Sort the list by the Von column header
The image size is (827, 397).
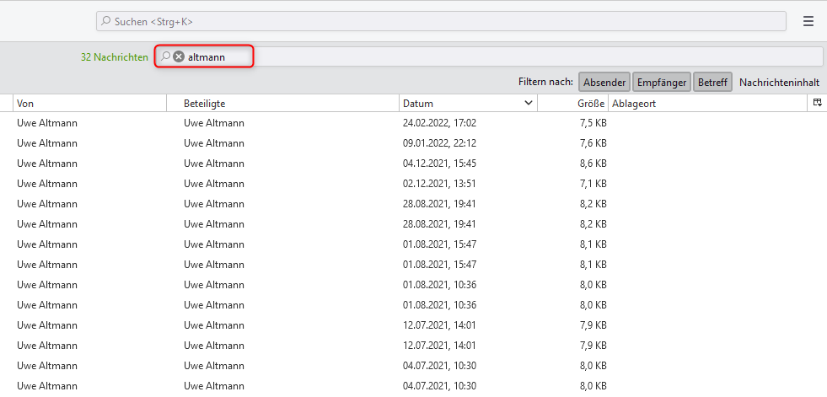point(89,104)
